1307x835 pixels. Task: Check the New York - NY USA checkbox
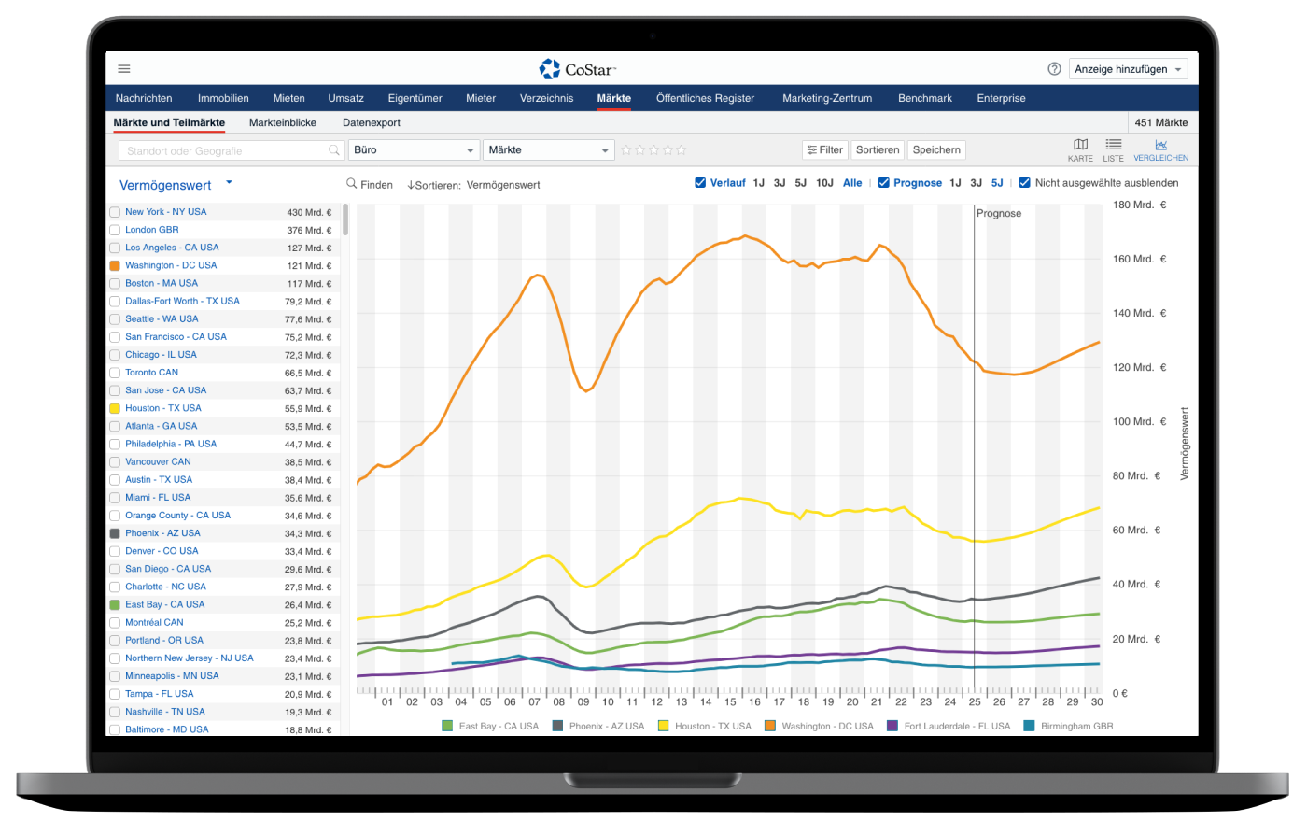click(x=115, y=212)
